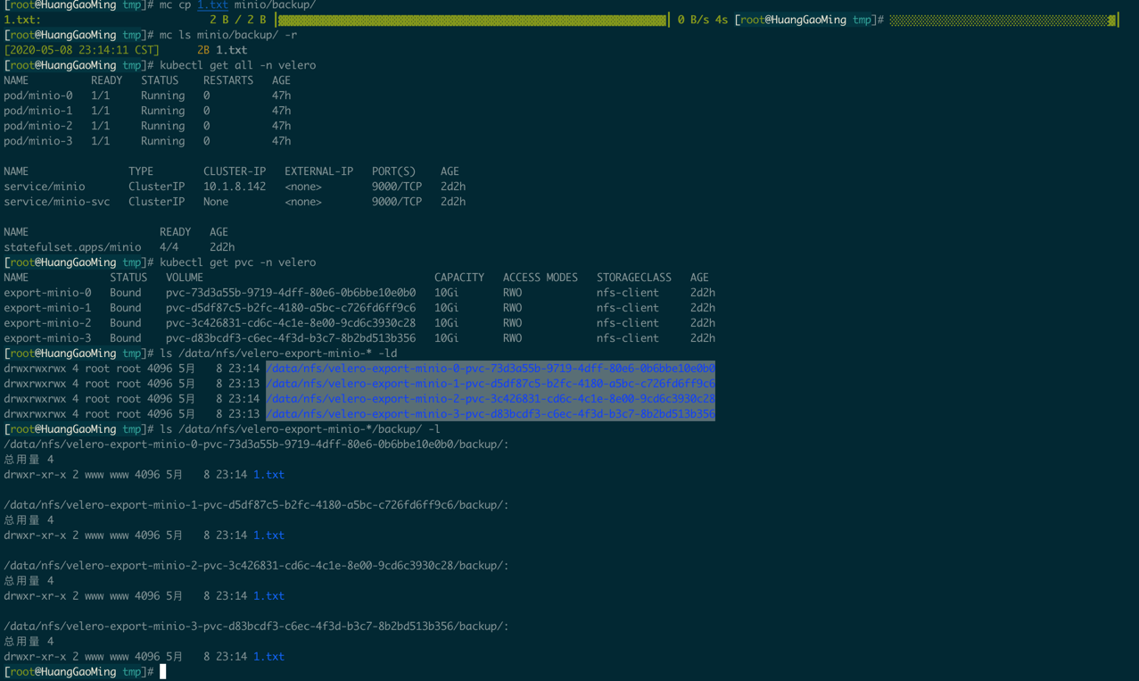This screenshot has width=1139, height=681.
Task: Click the pod/minio-0 row name
Action: pos(38,96)
